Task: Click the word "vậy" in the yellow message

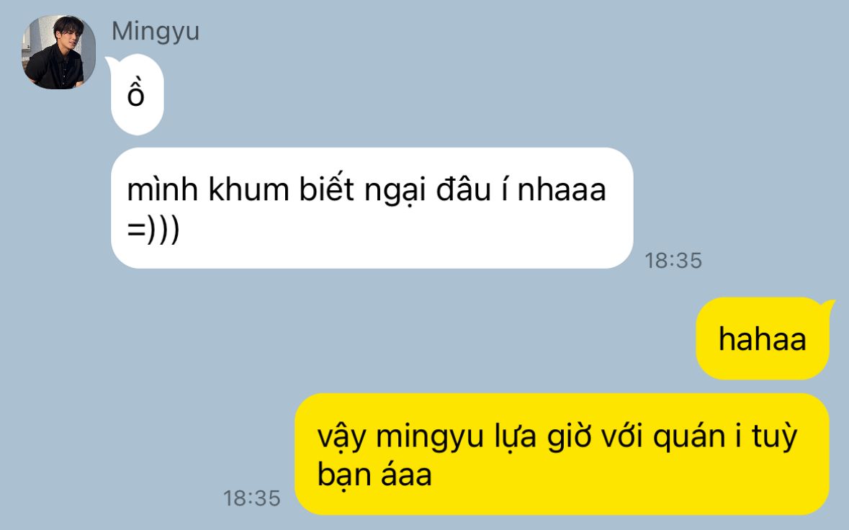Action: coord(341,439)
